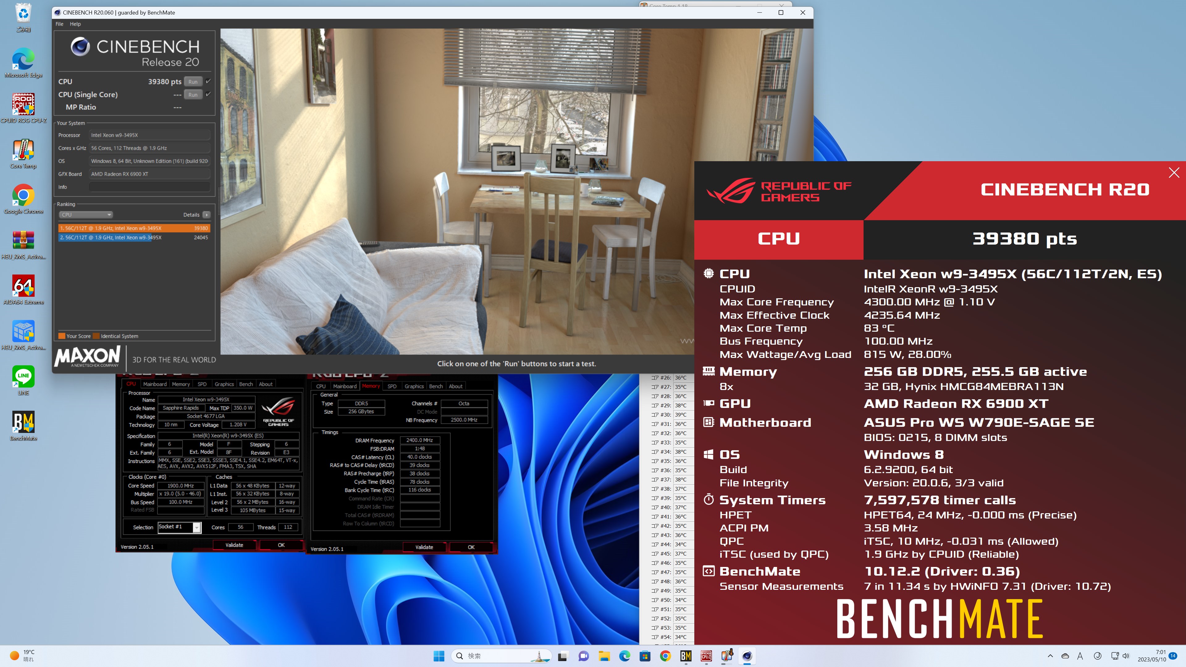The height and width of the screenshot is (667, 1186).
Task: Open the Ranking CPU dropdown
Action: [86, 215]
